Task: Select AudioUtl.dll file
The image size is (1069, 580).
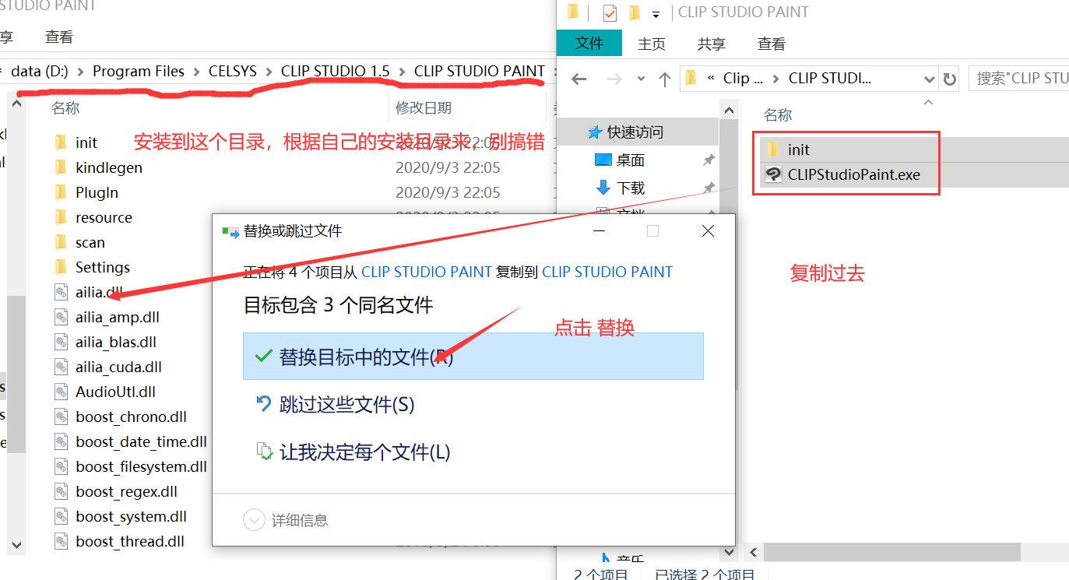Action: (115, 392)
